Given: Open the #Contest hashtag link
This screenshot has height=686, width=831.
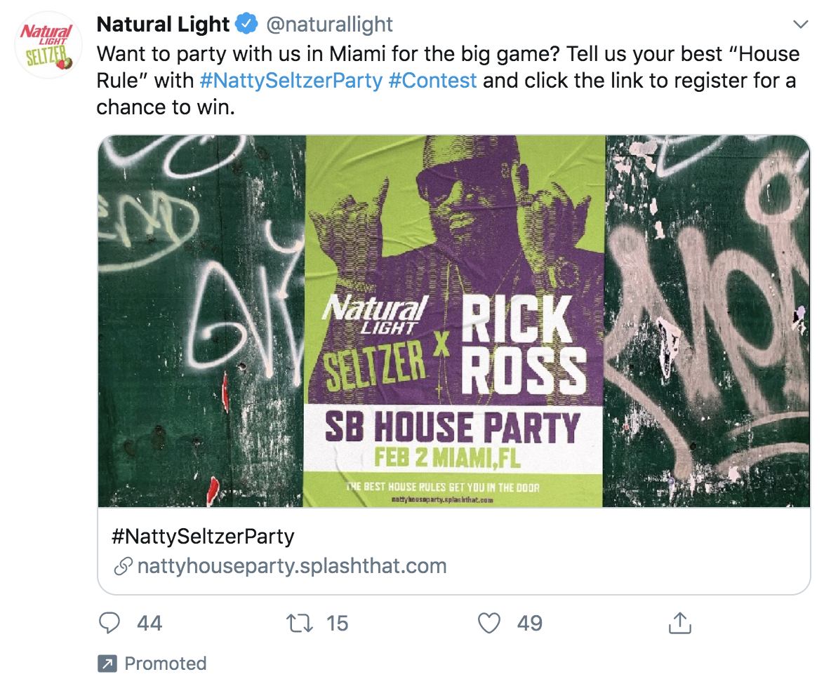Looking at the screenshot, I should click(x=432, y=80).
